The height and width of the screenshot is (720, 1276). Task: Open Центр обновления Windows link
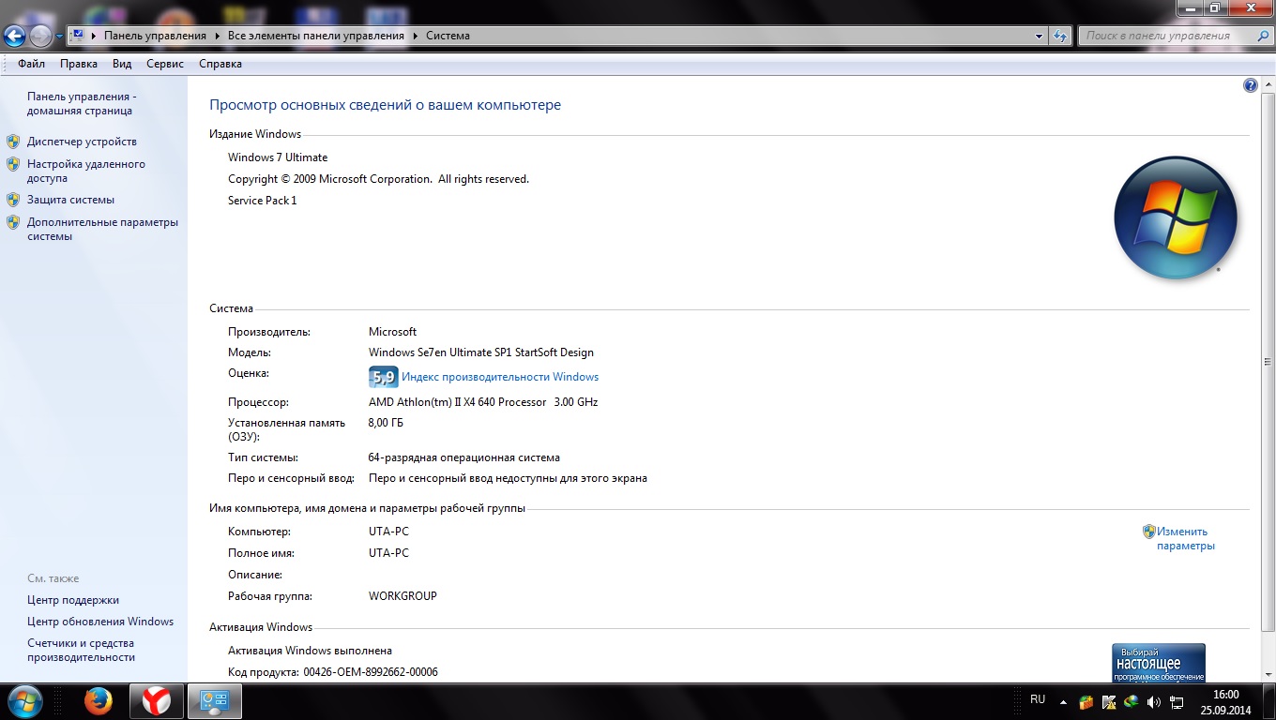[x=100, y=622]
